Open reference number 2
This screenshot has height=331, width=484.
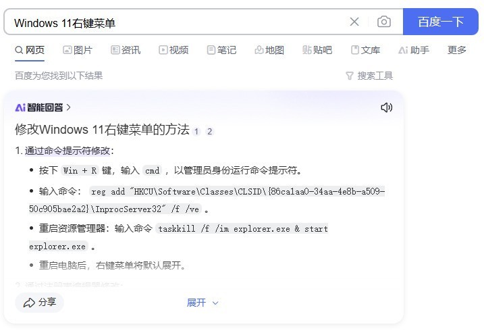tap(209, 132)
